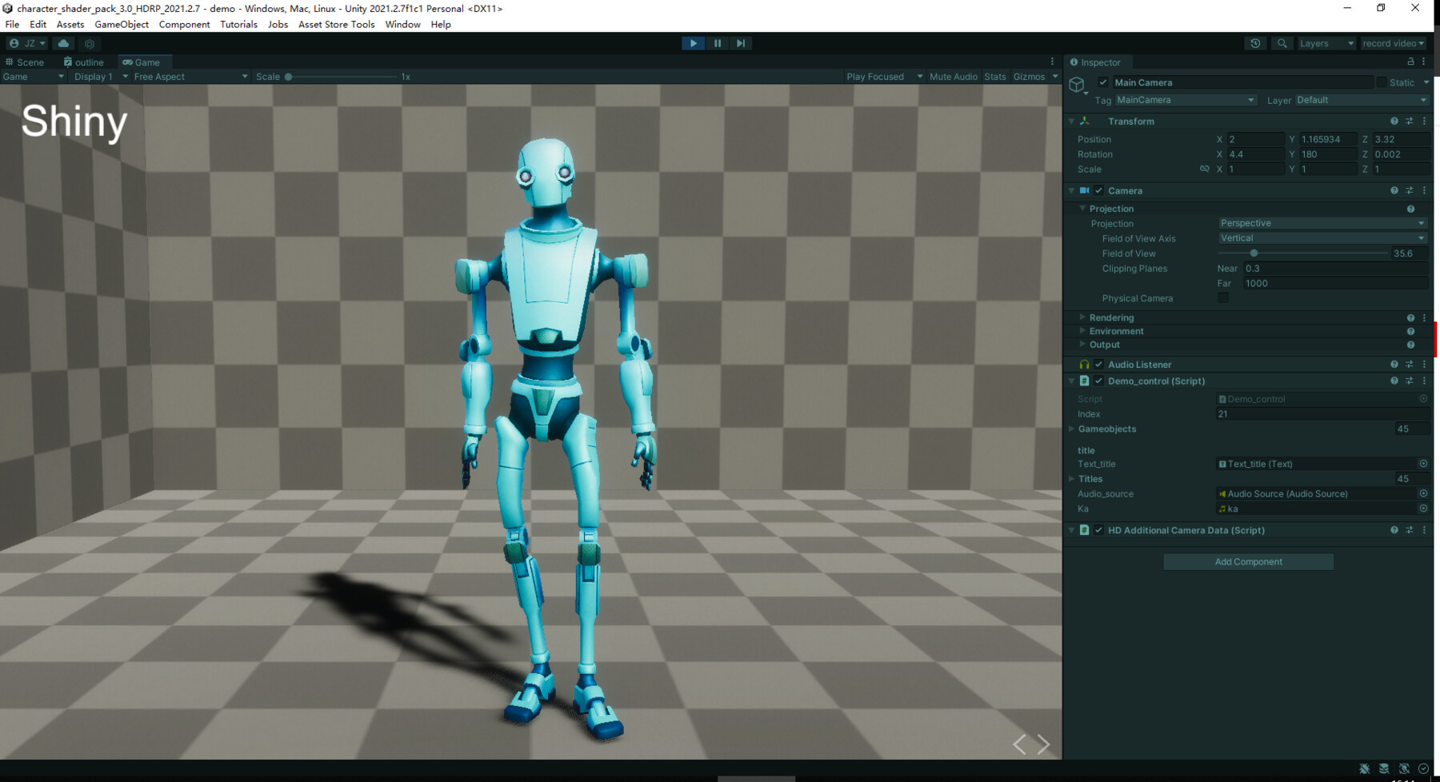Screen dimensions: 1440x782
Task: Adjust the Field of View slider
Action: pos(1253,253)
